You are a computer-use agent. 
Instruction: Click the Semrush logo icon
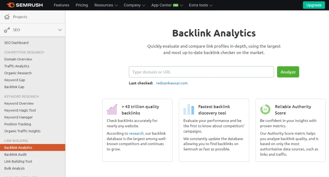(x=10, y=5)
